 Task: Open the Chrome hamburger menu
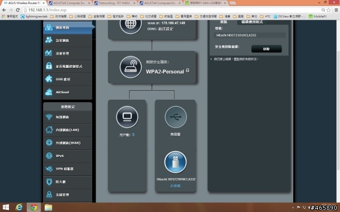pyautogui.click(x=336, y=10)
